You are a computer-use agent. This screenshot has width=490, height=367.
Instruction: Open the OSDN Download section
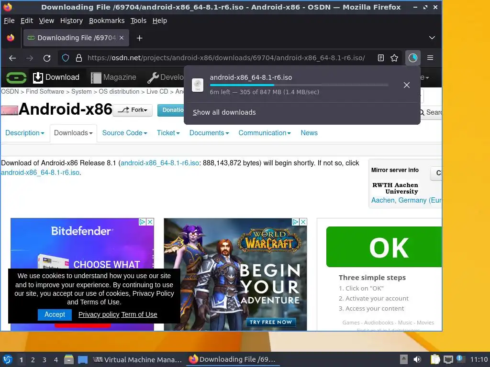point(56,77)
